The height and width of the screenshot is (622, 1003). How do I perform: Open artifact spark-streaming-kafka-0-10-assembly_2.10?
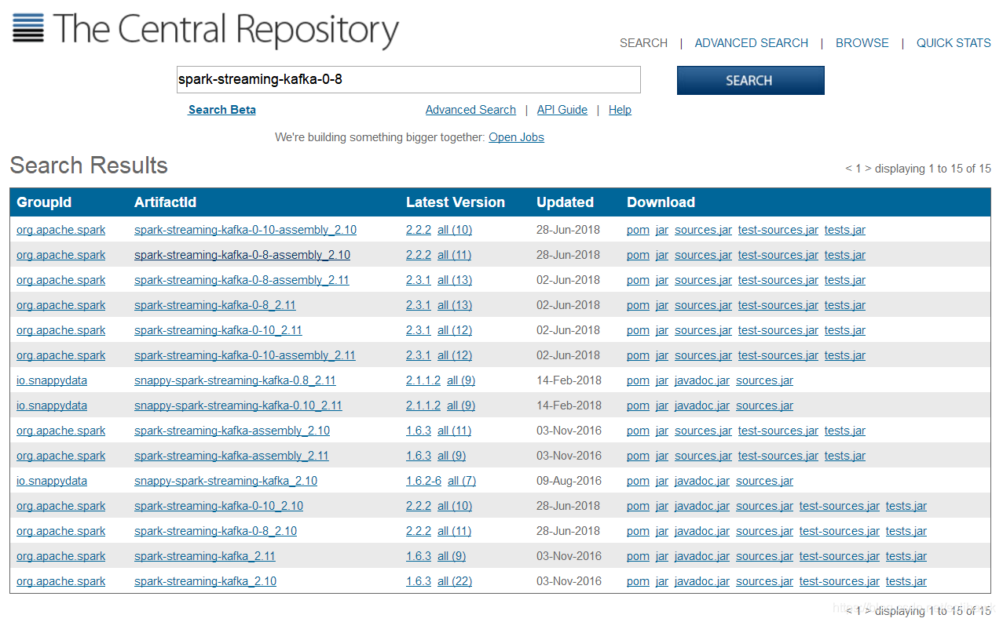click(x=245, y=230)
